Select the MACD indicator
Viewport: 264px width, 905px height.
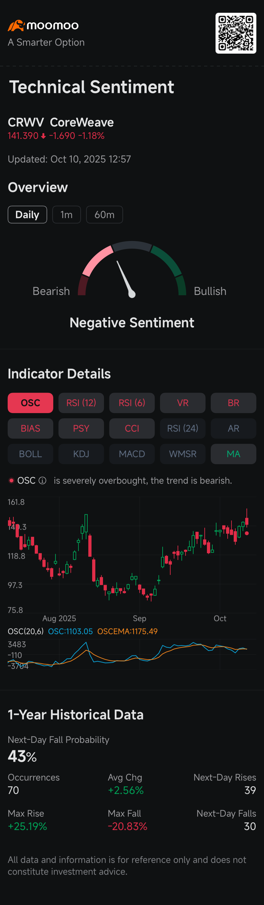(x=132, y=454)
